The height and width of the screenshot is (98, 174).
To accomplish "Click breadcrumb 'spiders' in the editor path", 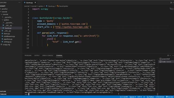I will click(x=41, y=6).
